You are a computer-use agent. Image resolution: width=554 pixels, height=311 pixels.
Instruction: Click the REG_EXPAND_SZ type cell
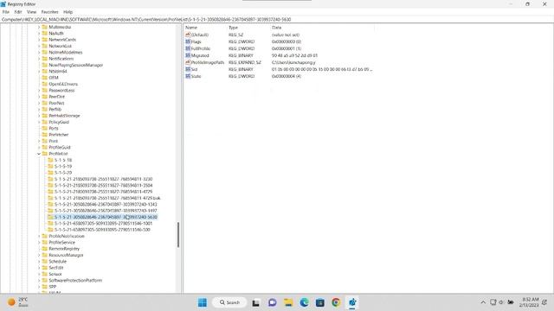point(245,62)
